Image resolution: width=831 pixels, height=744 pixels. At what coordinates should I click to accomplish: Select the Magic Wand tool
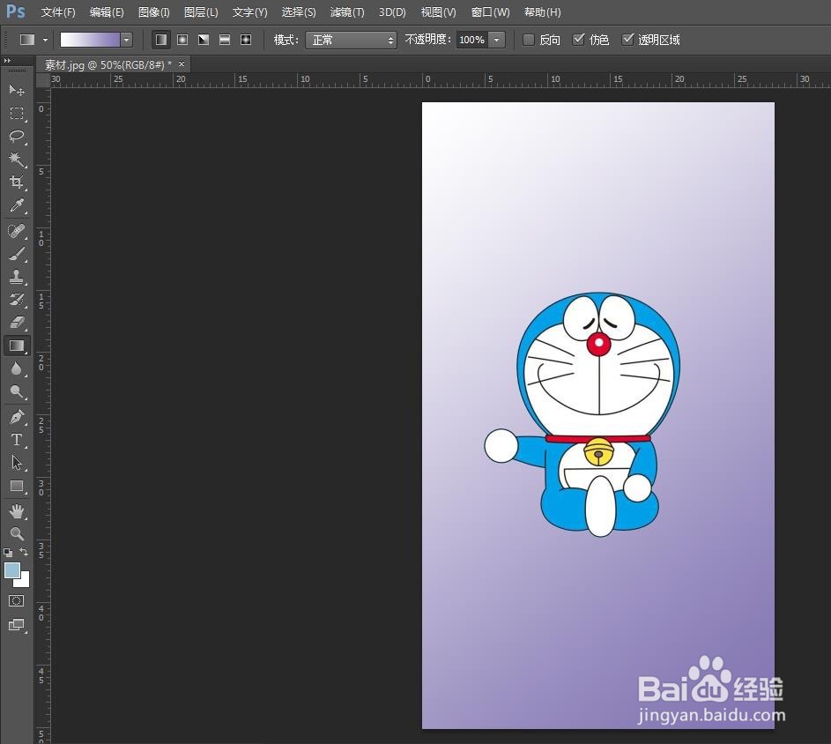tap(17, 159)
